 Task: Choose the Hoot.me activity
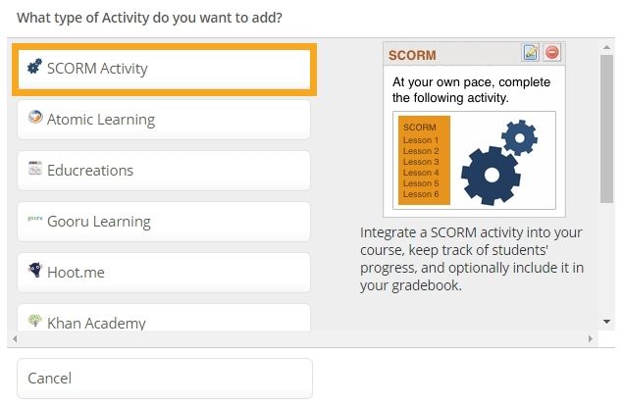pyautogui.click(x=164, y=273)
